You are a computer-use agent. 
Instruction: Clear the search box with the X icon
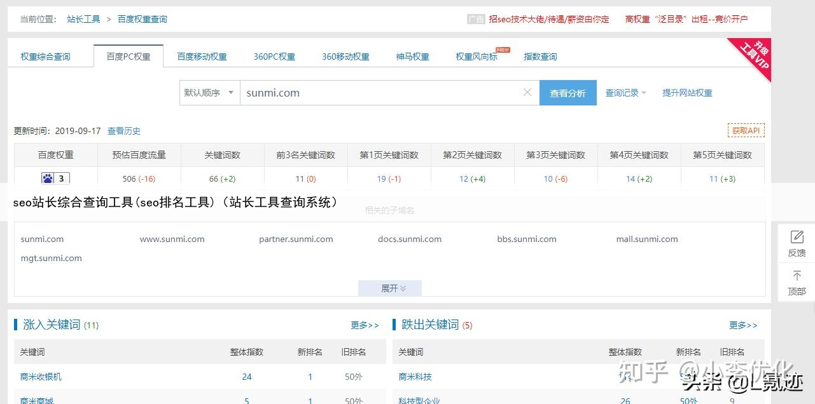[x=527, y=93]
